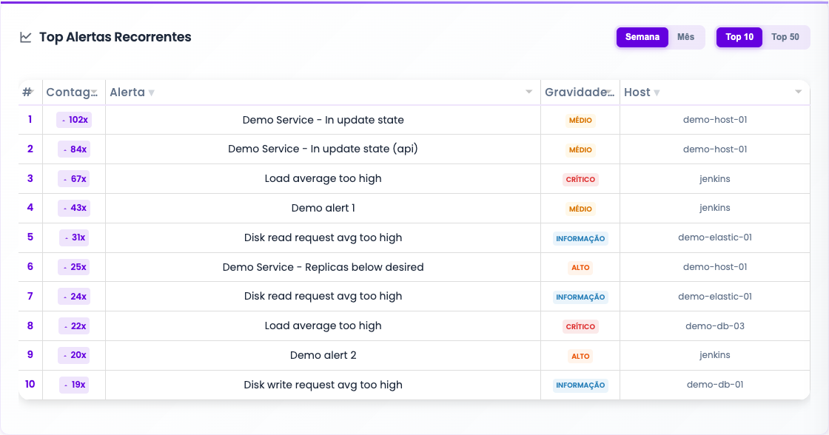
Task: Click the 102x count badge
Action: point(74,120)
